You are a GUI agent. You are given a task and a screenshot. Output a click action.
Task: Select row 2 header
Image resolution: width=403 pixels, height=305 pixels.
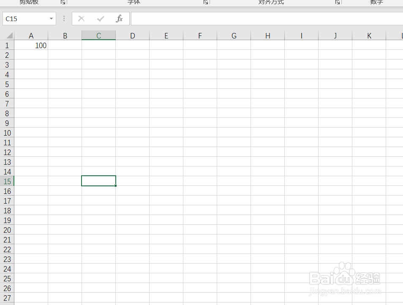coord(7,55)
